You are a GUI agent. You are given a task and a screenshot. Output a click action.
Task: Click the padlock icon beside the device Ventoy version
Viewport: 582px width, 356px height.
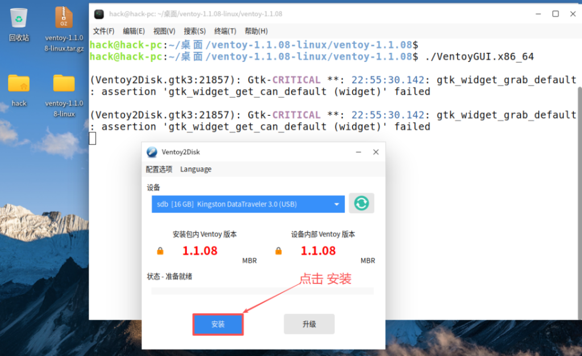(x=278, y=250)
